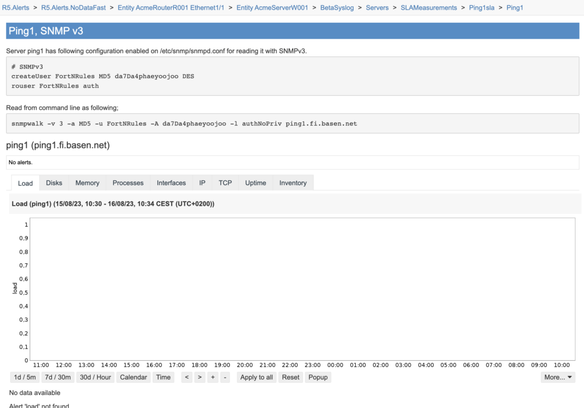Open graph in Popup

[x=318, y=377]
